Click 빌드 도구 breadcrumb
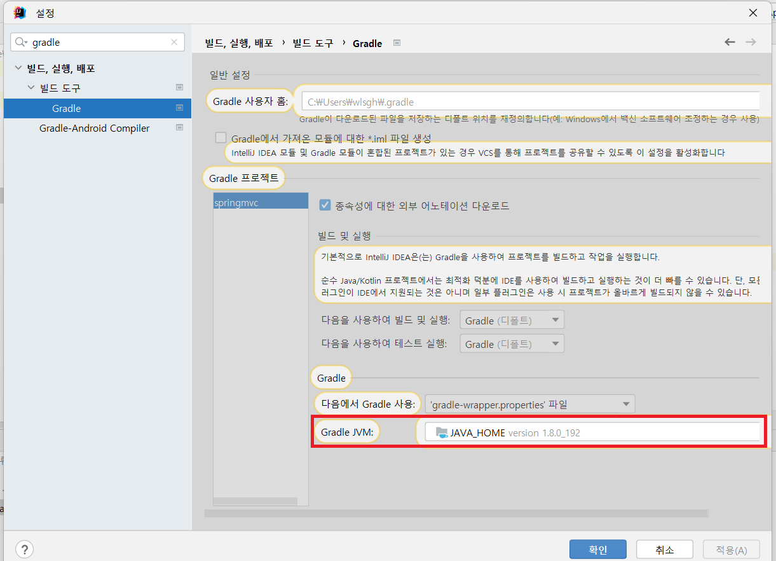 point(313,43)
